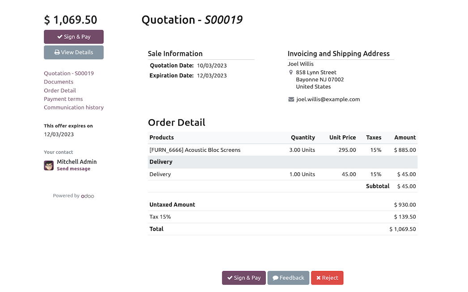Click Mitchell Admin's avatar picture
Screen dimensions: 468x292
tap(48, 165)
